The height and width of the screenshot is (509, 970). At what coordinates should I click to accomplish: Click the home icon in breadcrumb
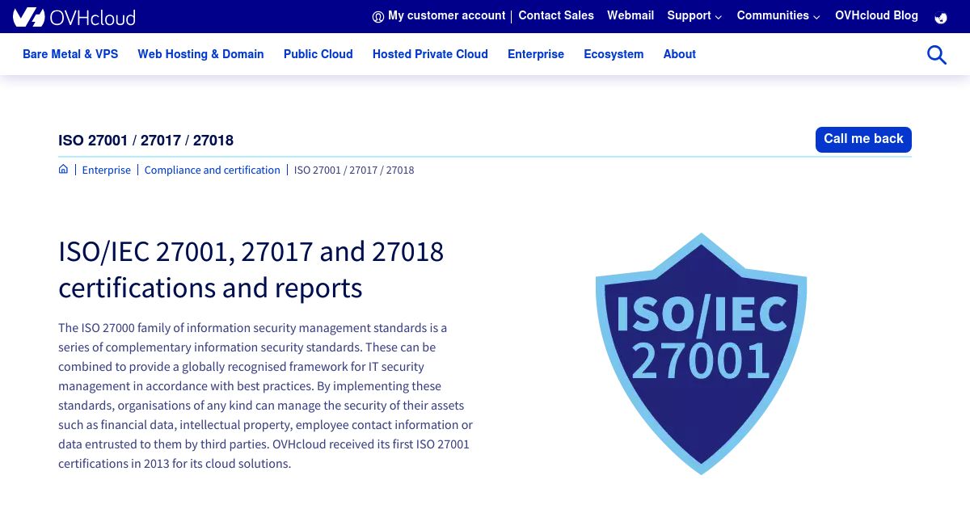pyautogui.click(x=63, y=170)
